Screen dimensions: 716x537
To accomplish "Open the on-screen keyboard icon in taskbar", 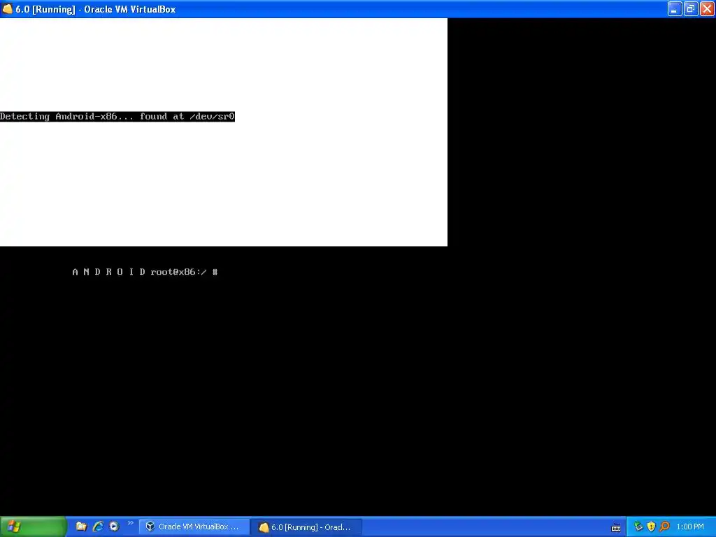I will point(616,527).
